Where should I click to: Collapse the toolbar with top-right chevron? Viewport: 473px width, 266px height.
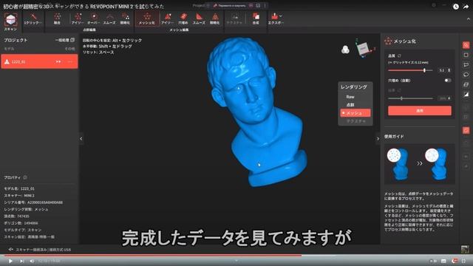(x=468, y=19)
